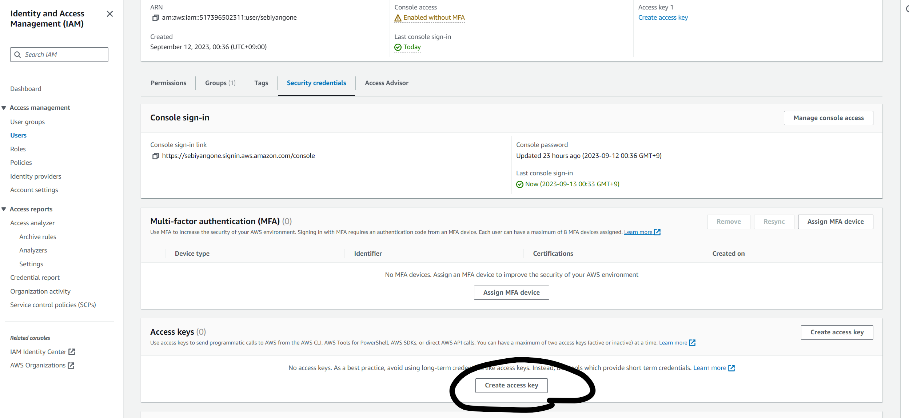Copy the console sign-in link
The height and width of the screenshot is (418, 909).
click(x=155, y=156)
